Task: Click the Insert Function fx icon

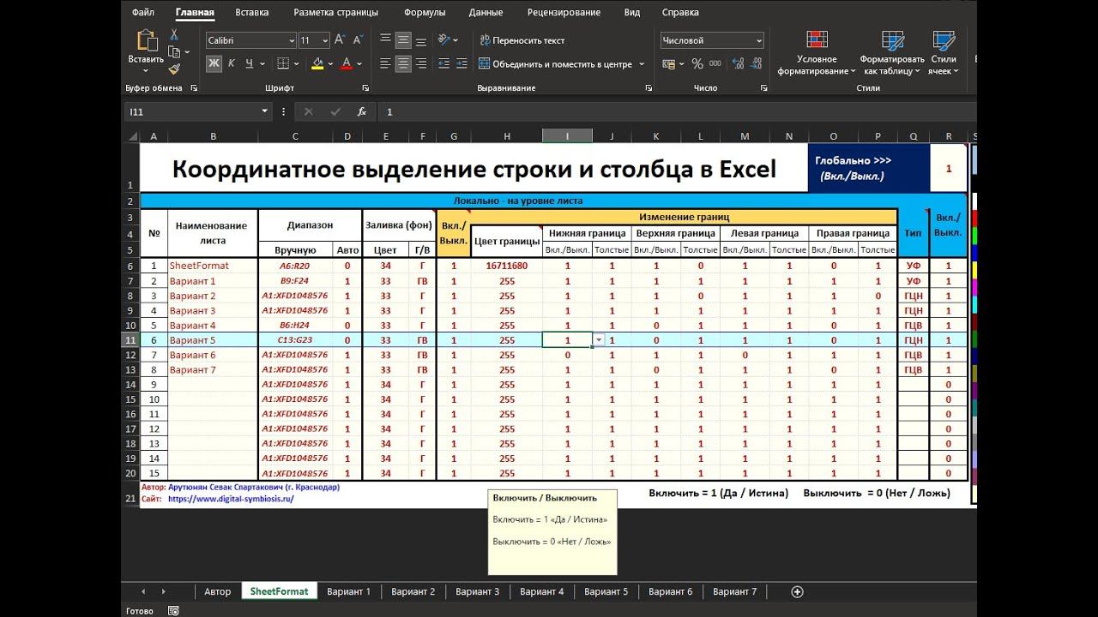Action: pyautogui.click(x=362, y=111)
